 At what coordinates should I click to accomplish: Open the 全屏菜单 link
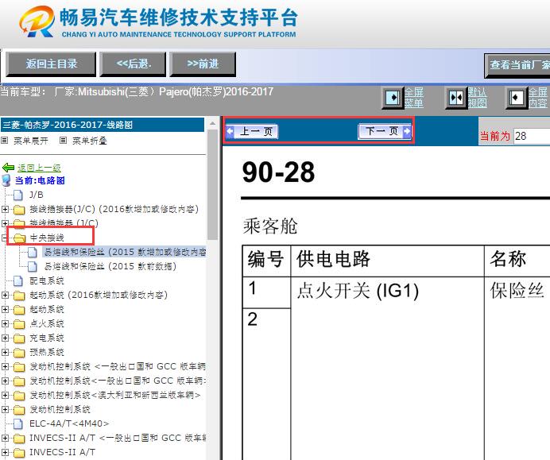coord(414,98)
